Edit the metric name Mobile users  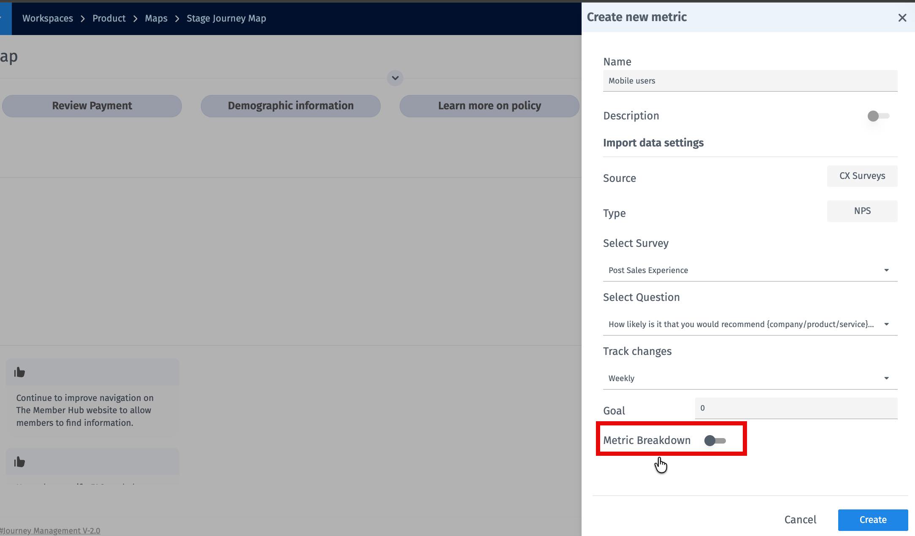tap(750, 81)
